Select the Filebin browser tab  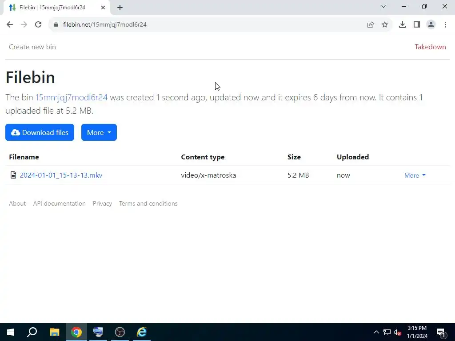[x=57, y=8]
